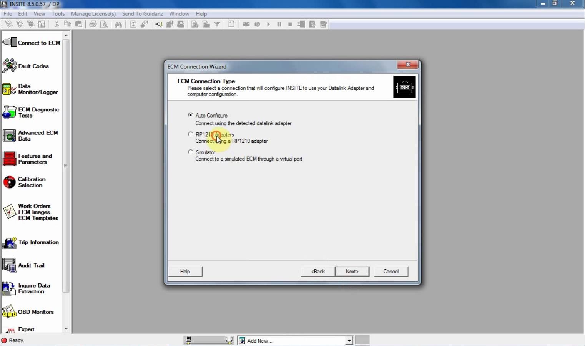Open the Window menu
Image resolution: width=585 pixels, height=346 pixels.
(x=179, y=14)
